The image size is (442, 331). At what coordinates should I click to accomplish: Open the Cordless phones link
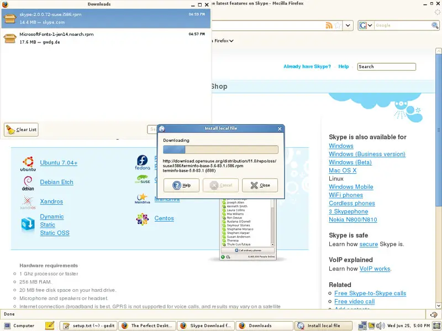352,203
